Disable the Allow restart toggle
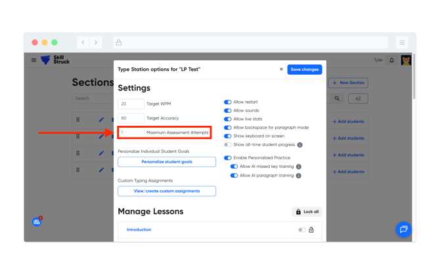This screenshot has height=274, width=440. 228,102
